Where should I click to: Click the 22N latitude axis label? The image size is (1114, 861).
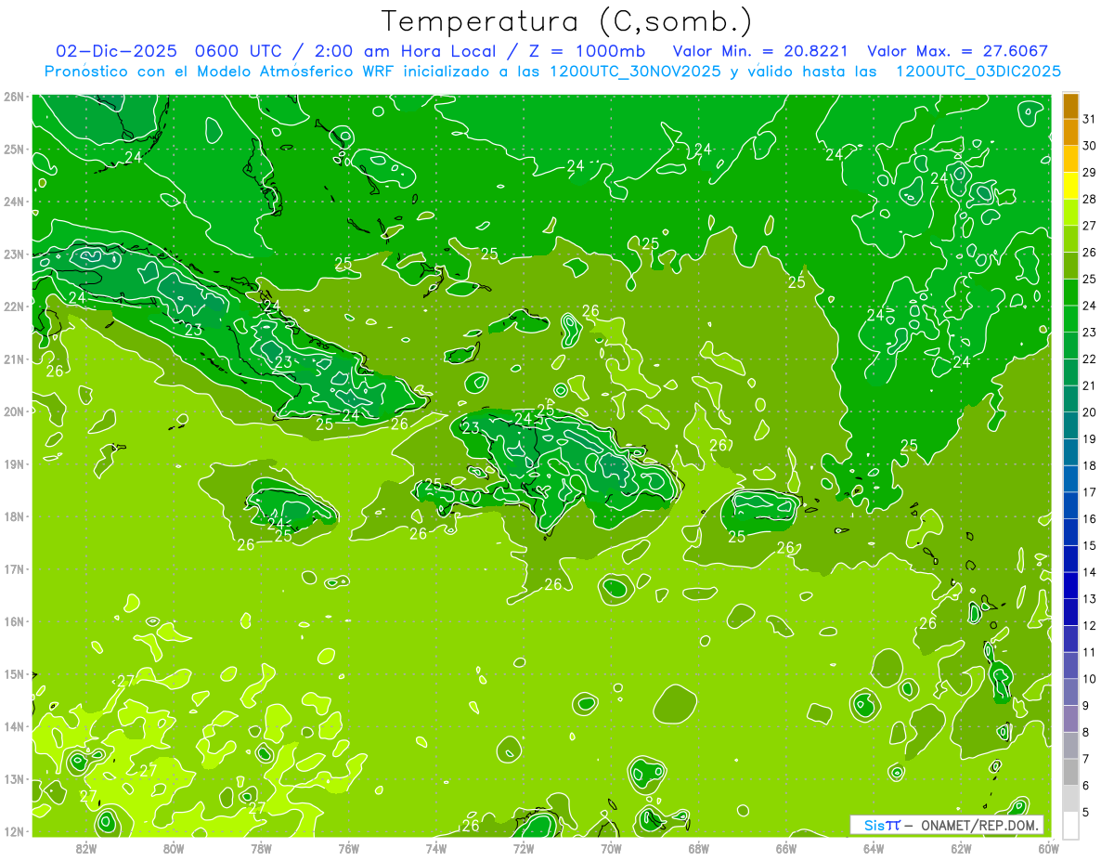coord(13,307)
